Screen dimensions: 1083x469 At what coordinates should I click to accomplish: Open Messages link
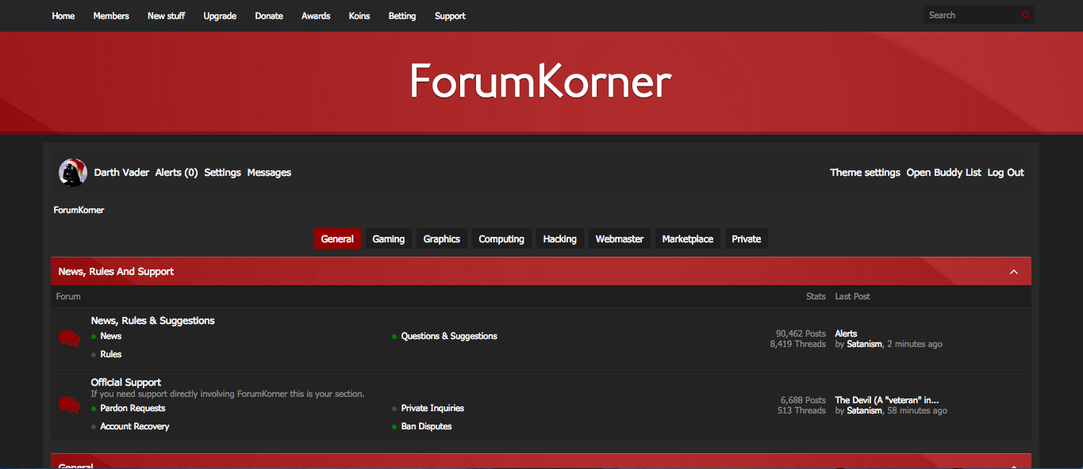pos(269,173)
